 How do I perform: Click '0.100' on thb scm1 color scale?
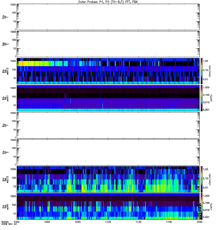click(206, 95)
